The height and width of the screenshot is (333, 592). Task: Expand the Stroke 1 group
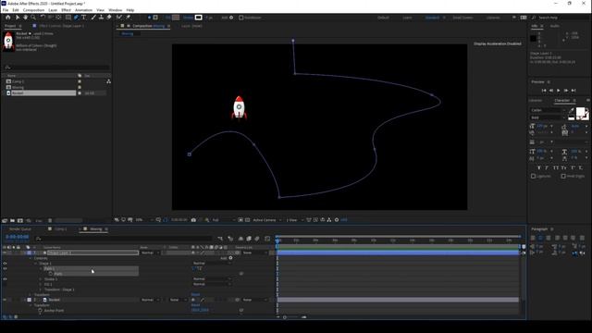[41, 279]
